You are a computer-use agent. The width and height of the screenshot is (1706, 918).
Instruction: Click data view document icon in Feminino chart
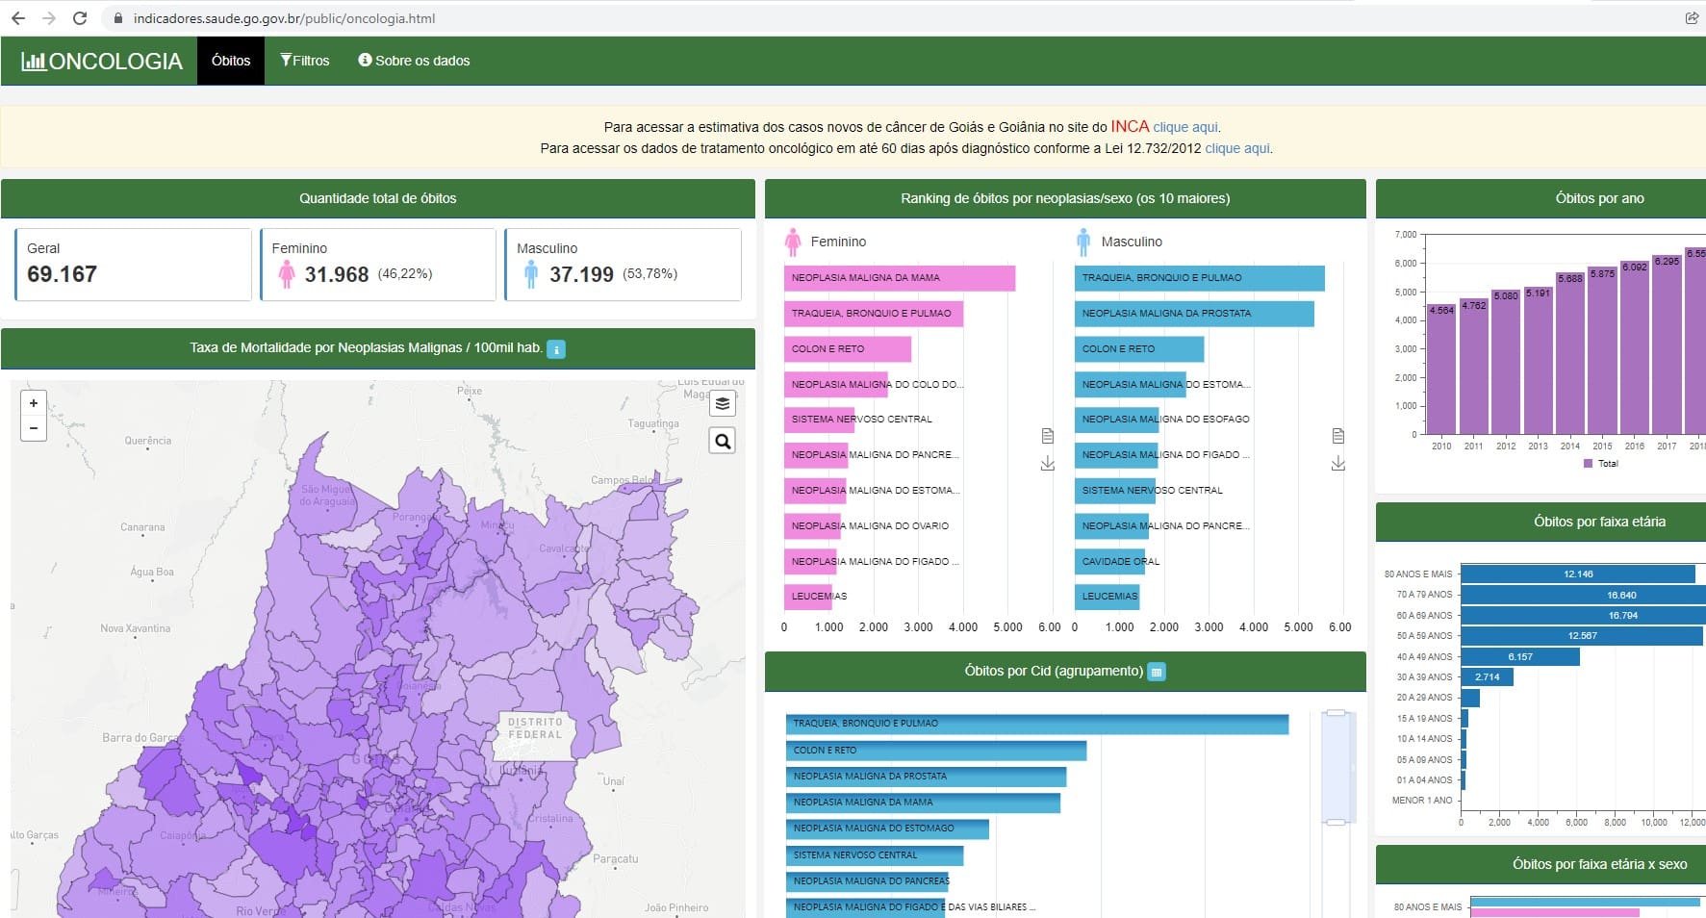(x=1048, y=436)
